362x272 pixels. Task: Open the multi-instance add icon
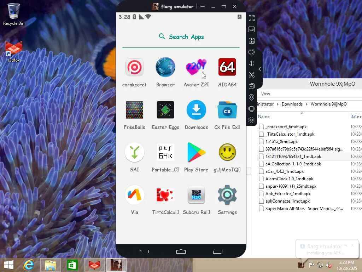click(251, 86)
